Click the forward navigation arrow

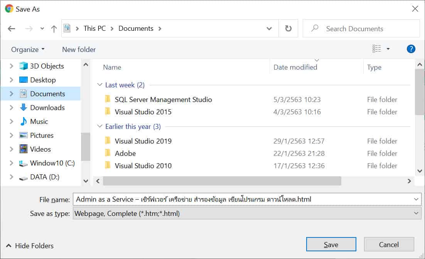(x=29, y=28)
